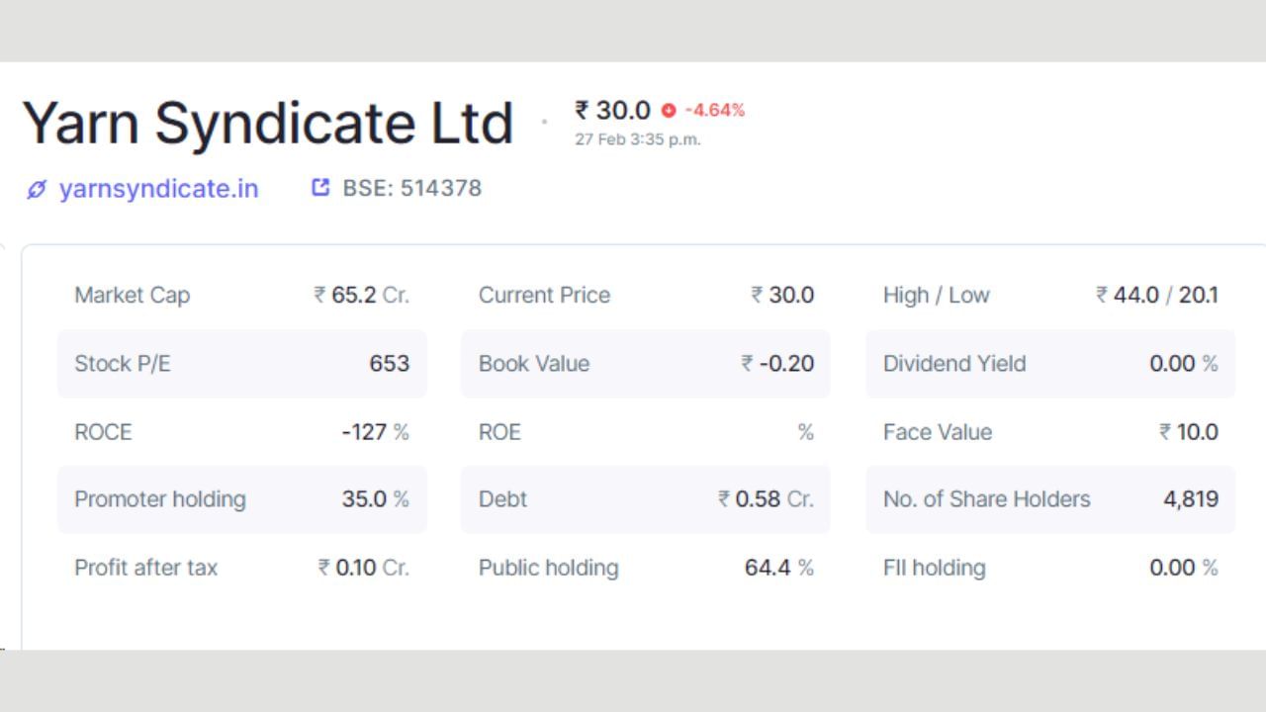Click the High / Low ratio entry

(1050, 295)
